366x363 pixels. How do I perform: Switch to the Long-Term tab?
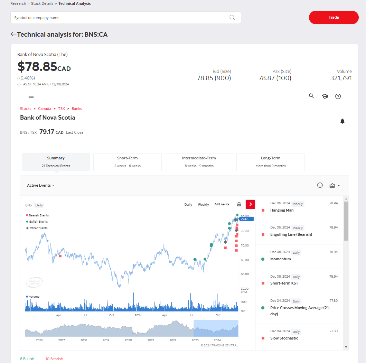[x=270, y=162]
